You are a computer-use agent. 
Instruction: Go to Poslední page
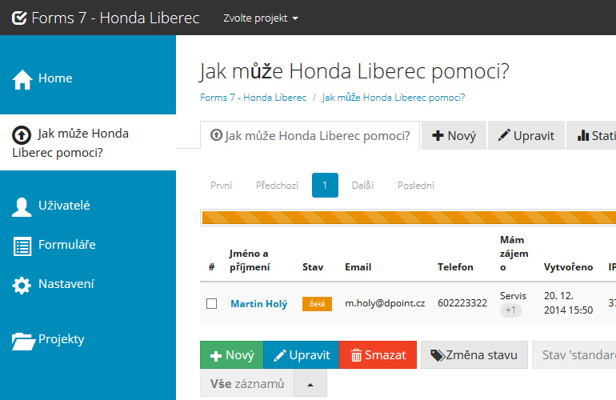[x=416, y=185]
